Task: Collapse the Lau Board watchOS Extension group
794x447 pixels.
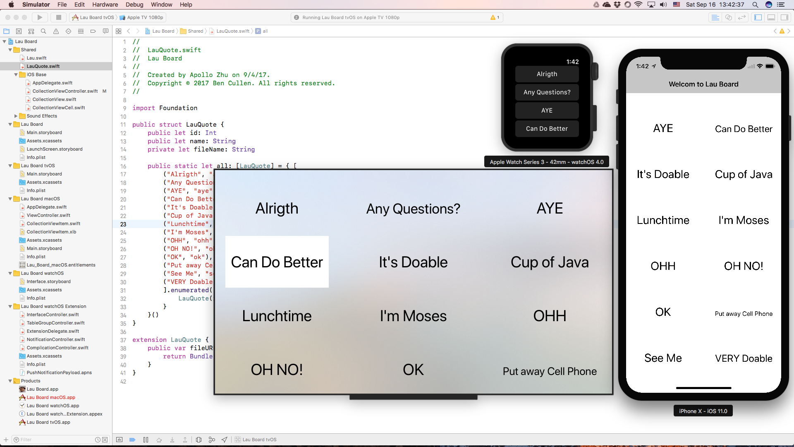Action: click(10, 307)
